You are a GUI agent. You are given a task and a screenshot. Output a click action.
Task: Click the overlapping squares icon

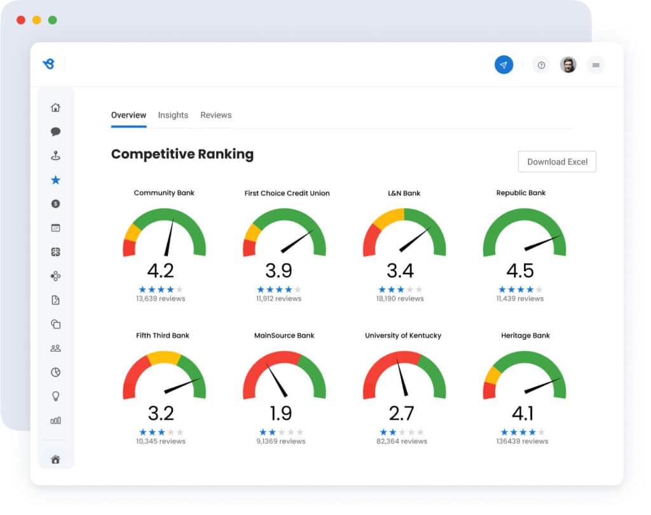pos(55,324)
